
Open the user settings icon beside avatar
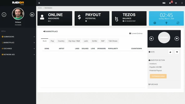click(x=32, y=15)
